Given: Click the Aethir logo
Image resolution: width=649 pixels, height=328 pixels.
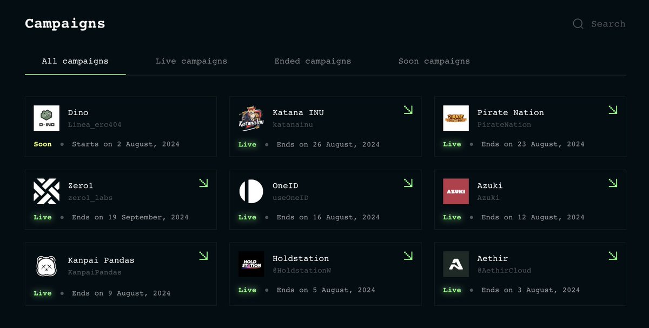Looking at the screenshot, I should click(x=456, y=264).
